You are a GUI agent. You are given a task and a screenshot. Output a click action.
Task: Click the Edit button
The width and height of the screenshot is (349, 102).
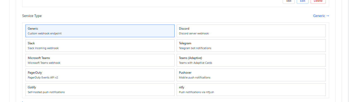303,1
